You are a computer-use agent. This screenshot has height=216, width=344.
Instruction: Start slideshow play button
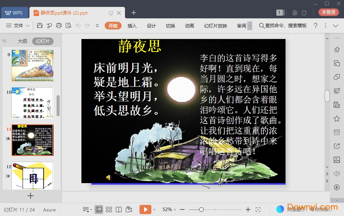145,210
